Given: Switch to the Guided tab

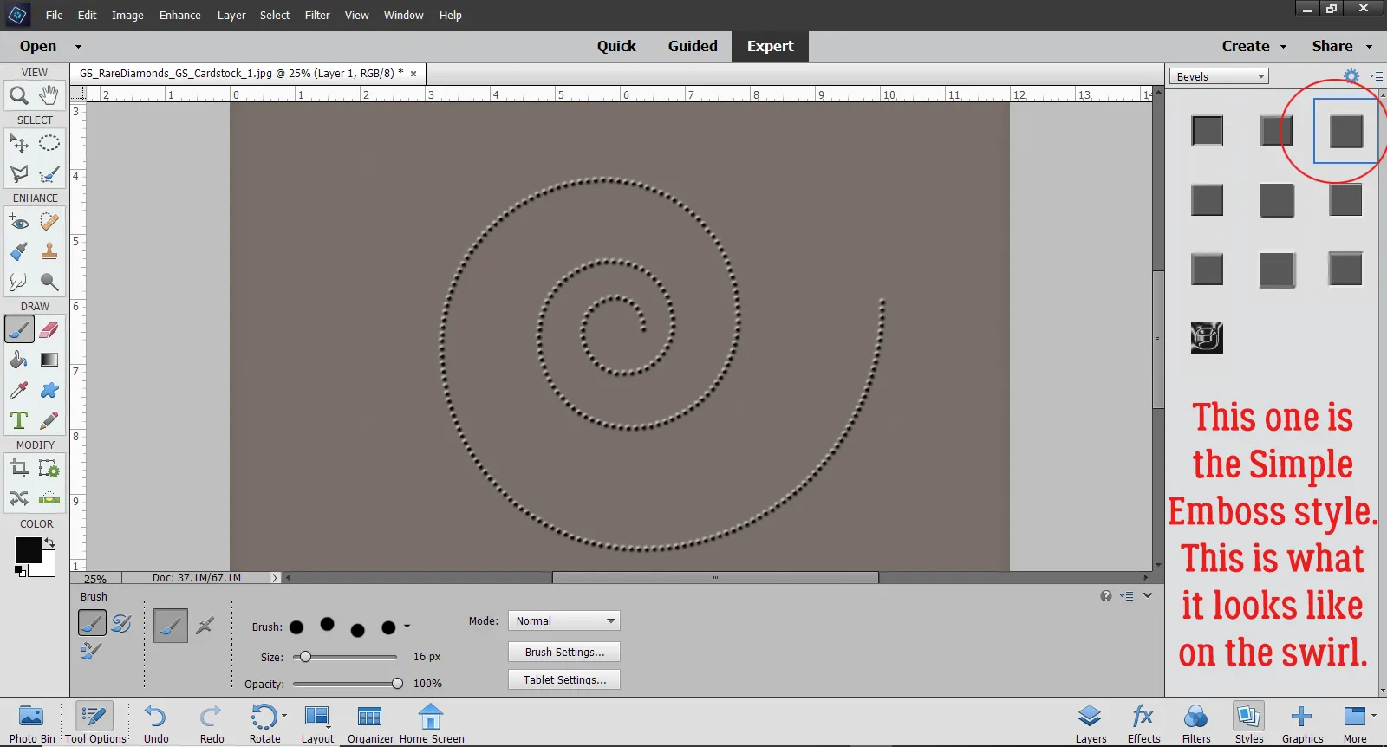Looking at the screenshot, I should (x=692, y=46).
